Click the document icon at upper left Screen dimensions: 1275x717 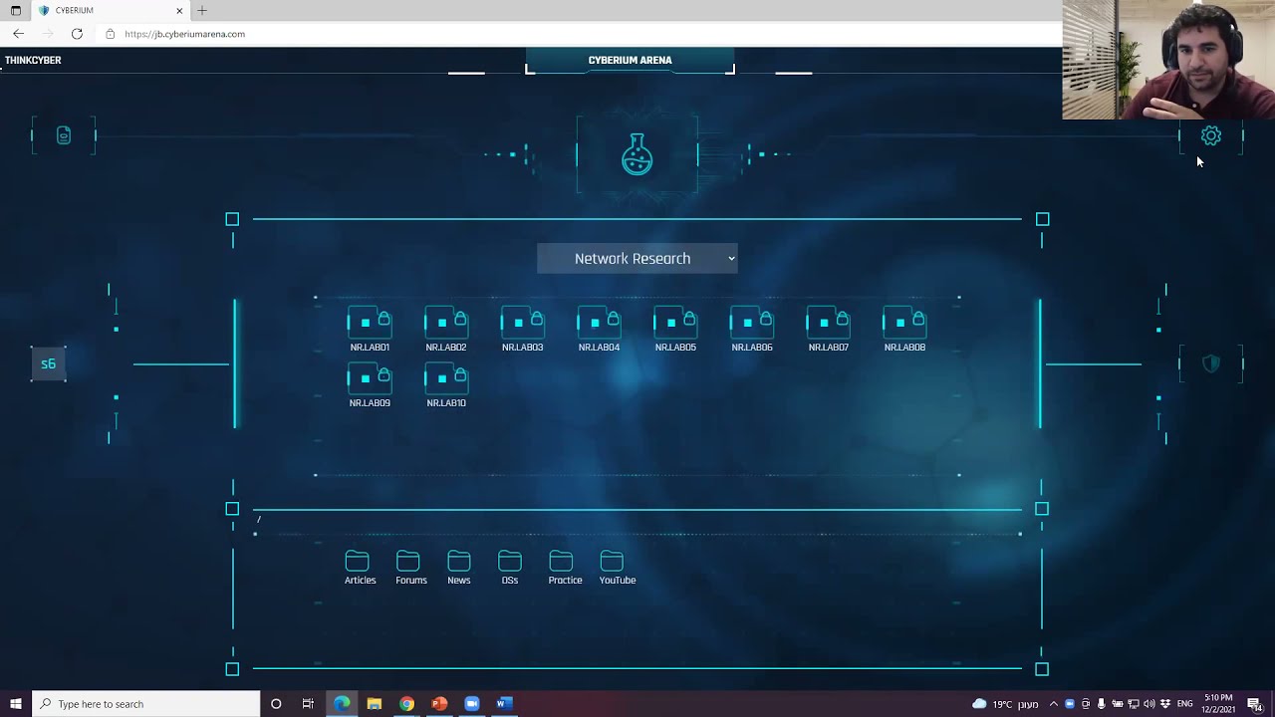[x=64, y=134]
